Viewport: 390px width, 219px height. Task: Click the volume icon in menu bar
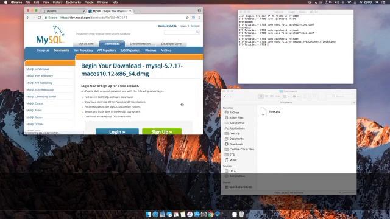(336, 2)
